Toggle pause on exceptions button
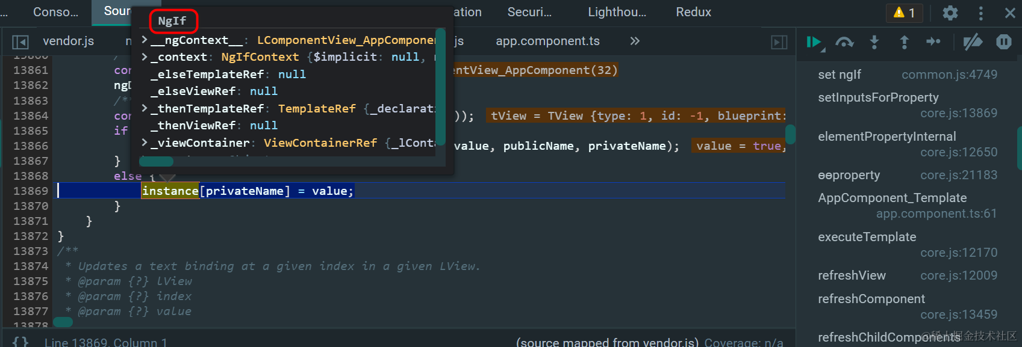The image size is (1022, 347). coord(1004,41)
